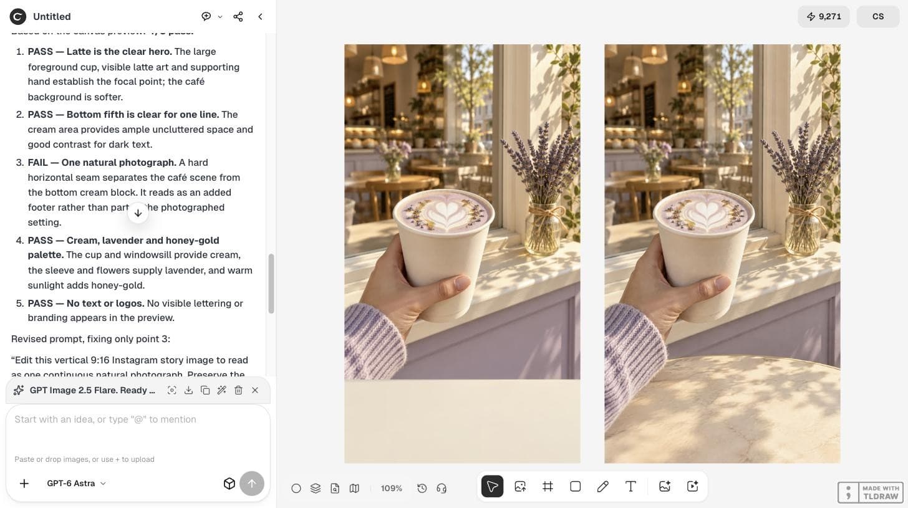908x508 pixels.
Task: Select the right latte image with marble table
Action: pos(722,254)
